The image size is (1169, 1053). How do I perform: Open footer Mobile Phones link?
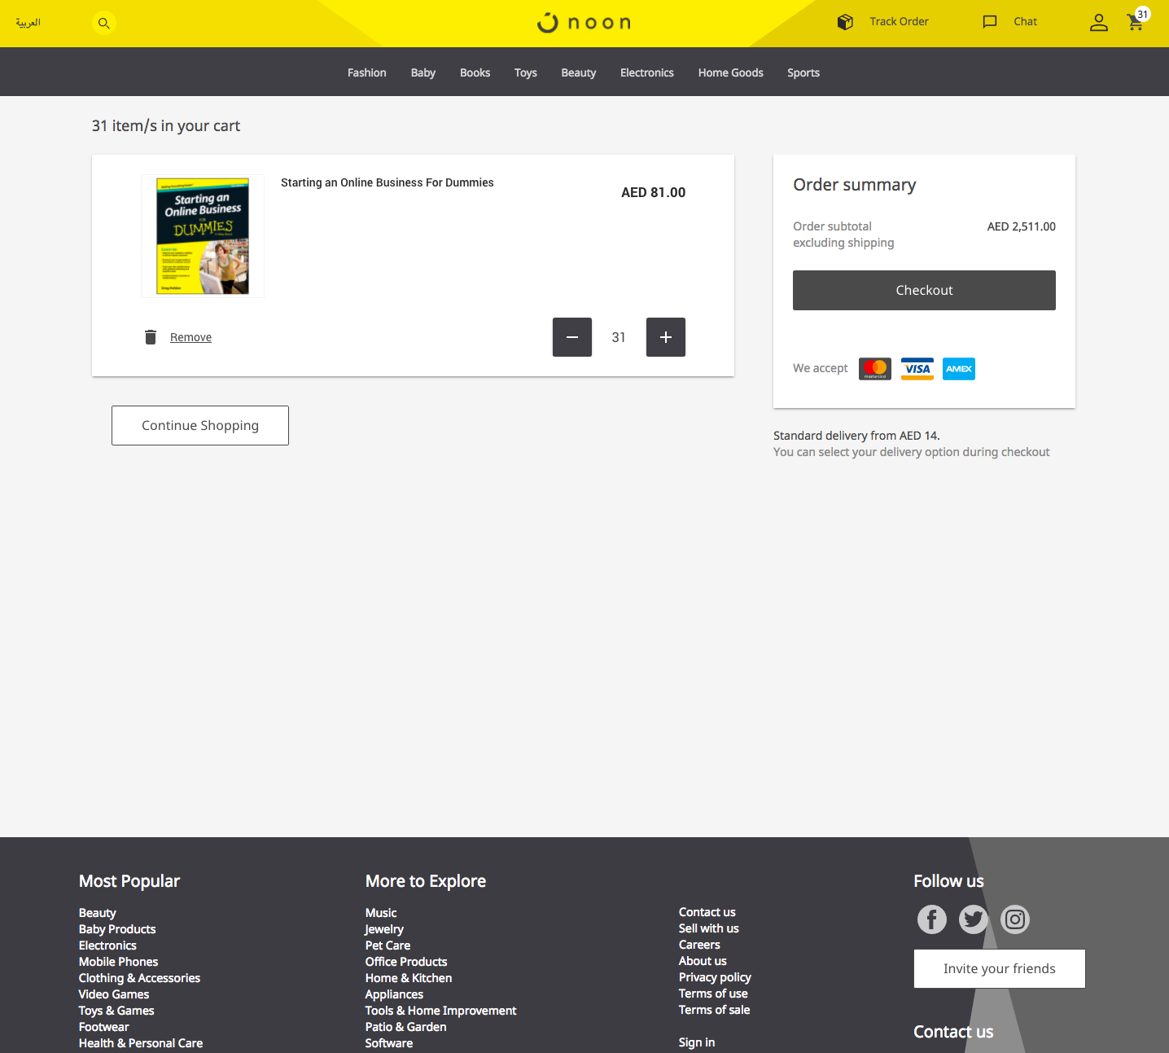(x=119, y=962)
